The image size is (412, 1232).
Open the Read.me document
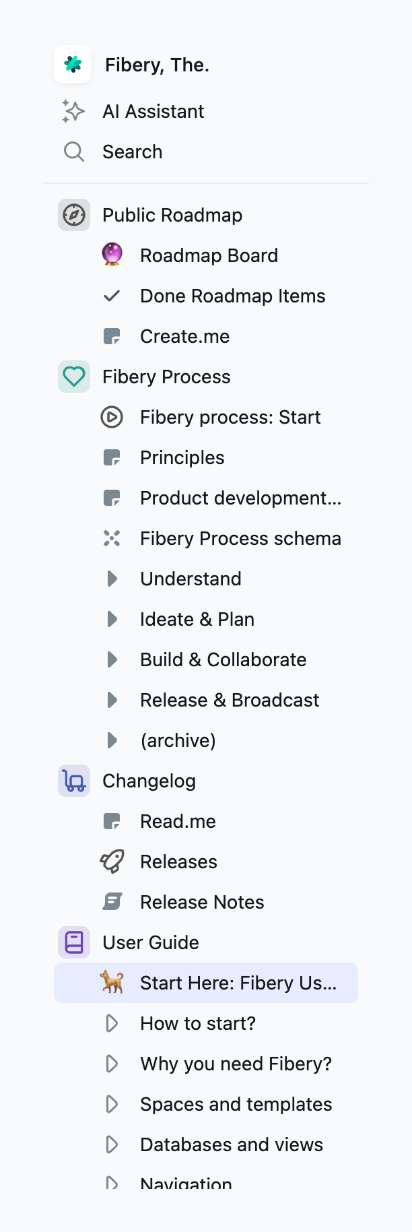pyautogui.click(x=178, y=821)
